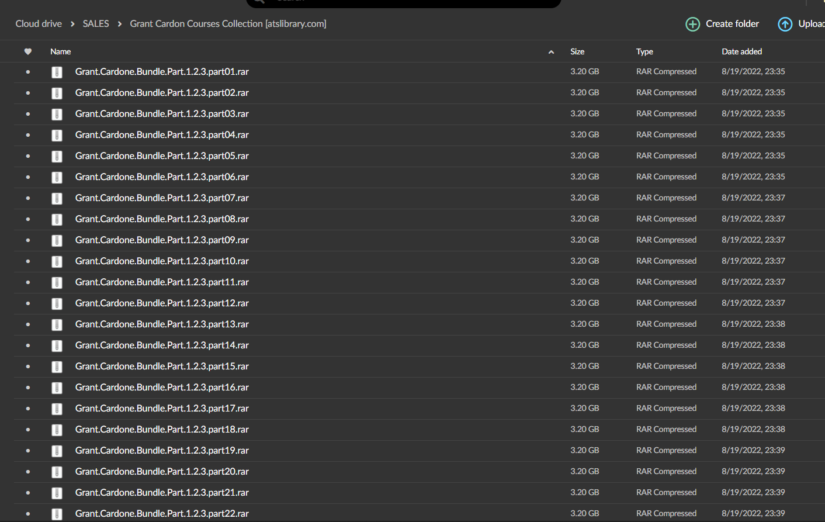Toggle the favorite dot for part02.rar
Image resolution: width=825 pixels, height=522 pixels.
[28, 93]
